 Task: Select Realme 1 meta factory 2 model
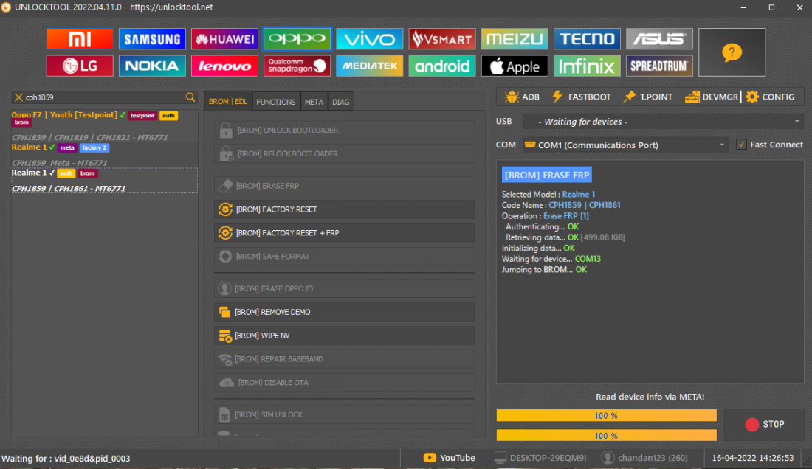(104, 155)
